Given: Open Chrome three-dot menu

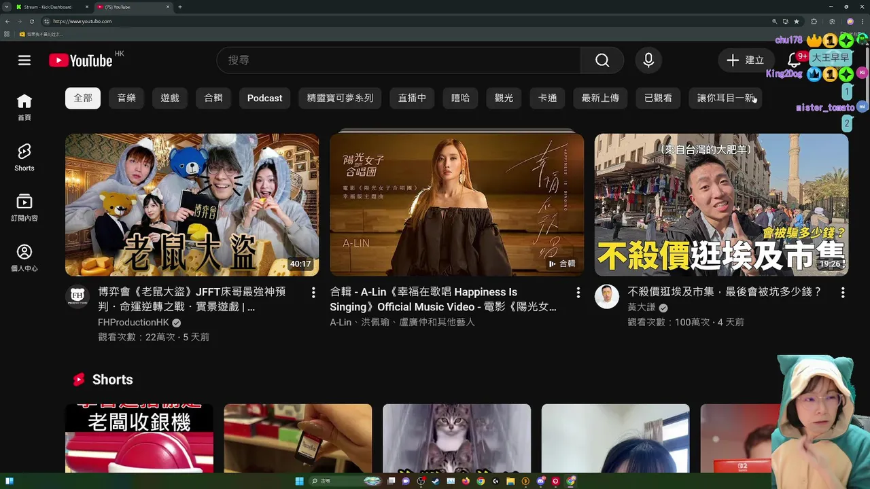Looking at the screenshot, I should 863,21.
